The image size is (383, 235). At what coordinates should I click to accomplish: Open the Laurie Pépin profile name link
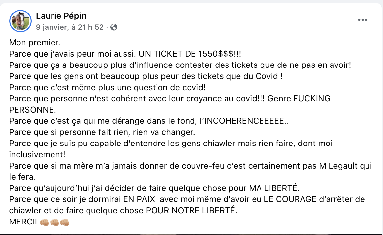click(x=61, y=16)
